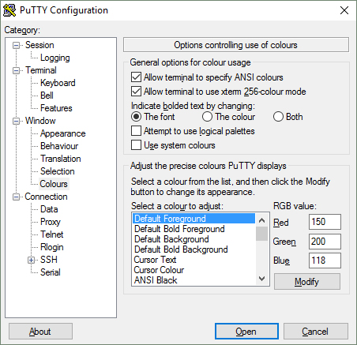This screenshot has height=345, width=357.
Task: Select Default Background in colour list
Action: click(x=171, y=239)
